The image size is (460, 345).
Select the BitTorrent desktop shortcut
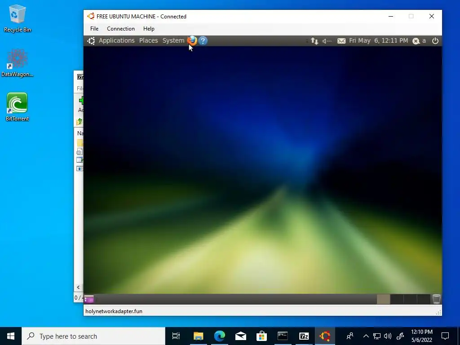18,107
